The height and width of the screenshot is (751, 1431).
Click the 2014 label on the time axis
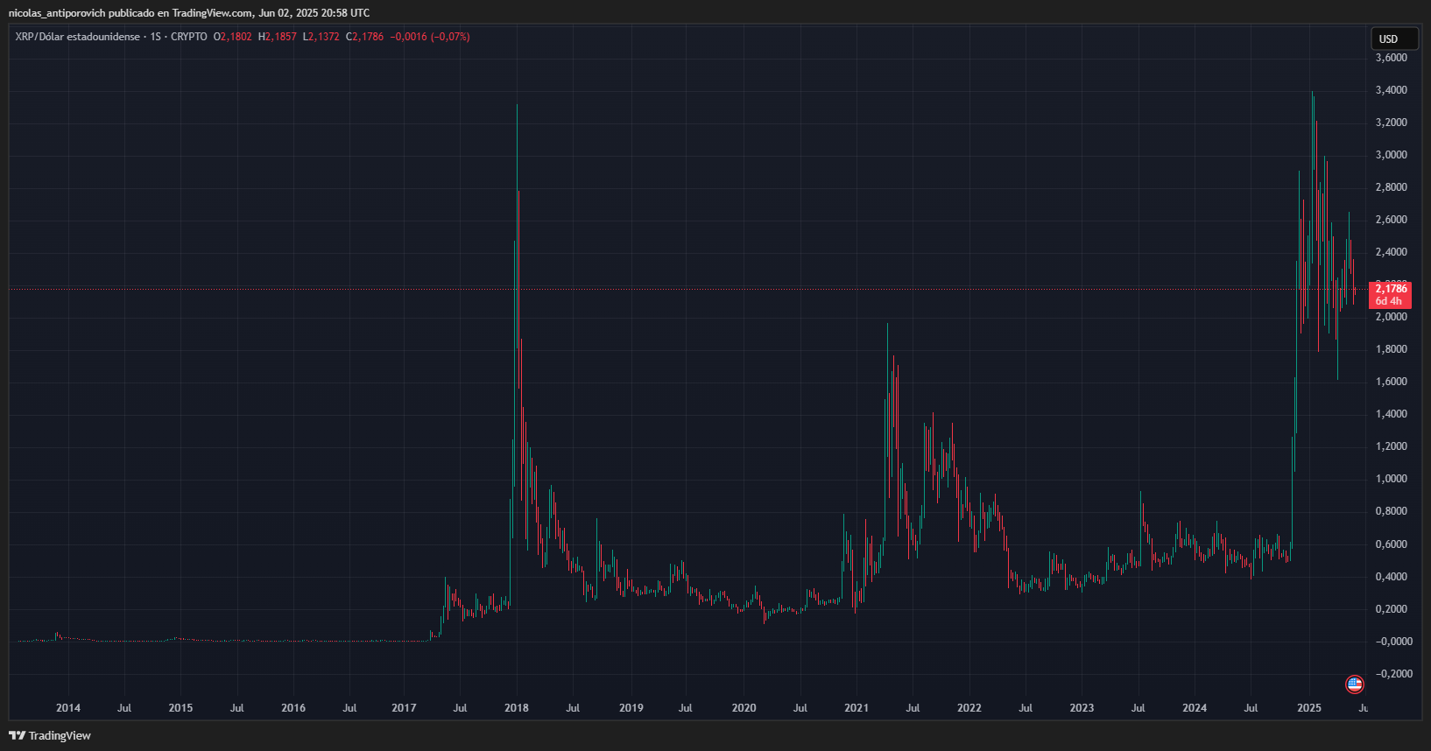[x=68, y=708]
